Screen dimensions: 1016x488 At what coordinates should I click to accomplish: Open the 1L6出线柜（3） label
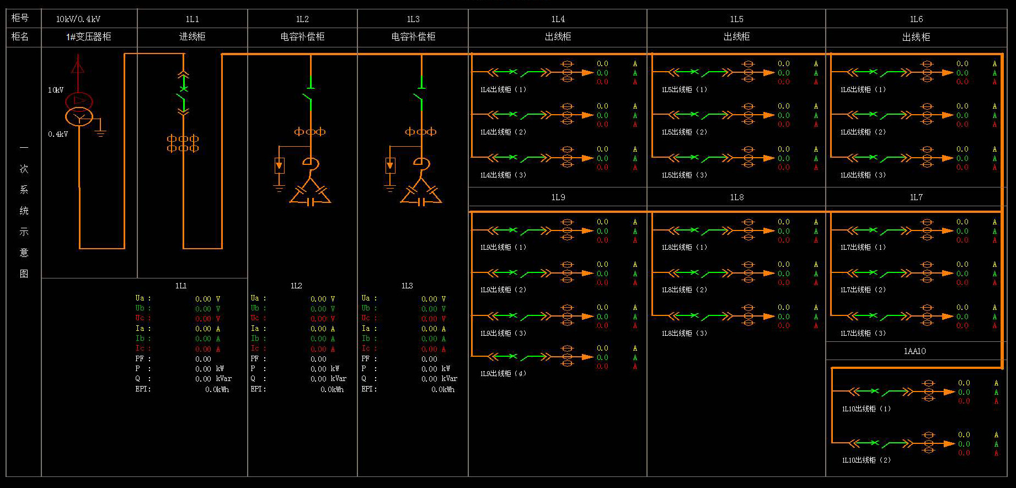pos(863,175)
